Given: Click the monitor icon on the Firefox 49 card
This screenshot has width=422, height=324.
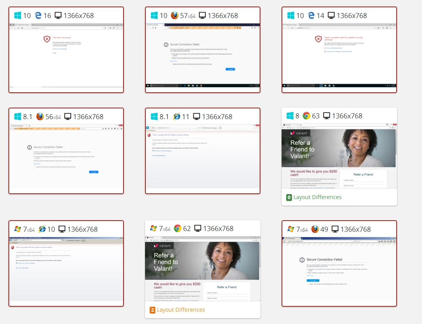Looking at the screenshot, I should click(x=335, y=229).
